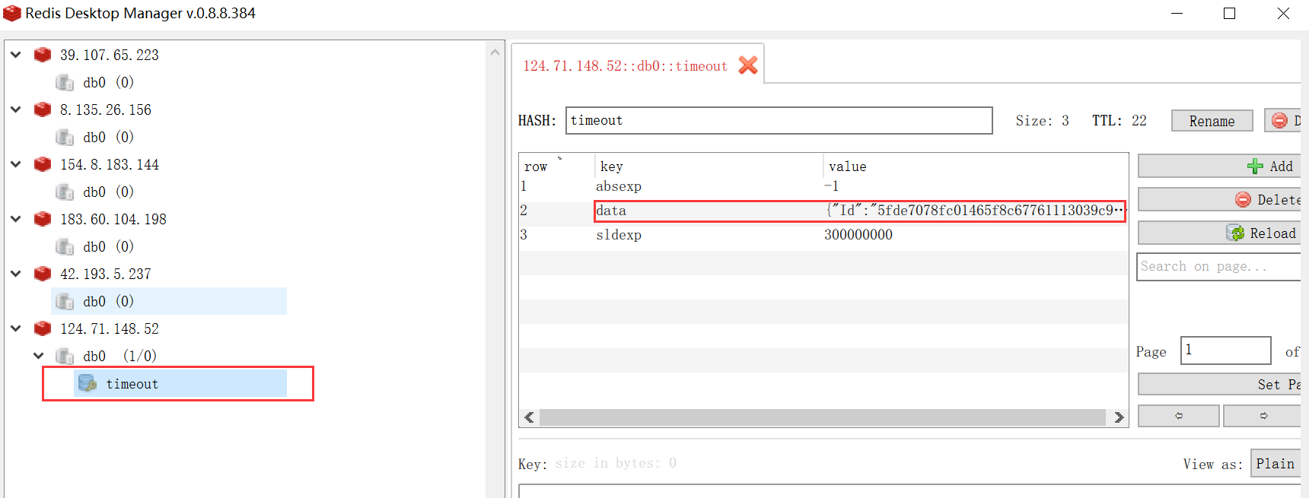Click the Page number input
This screenshot has height=498, width=1309.
[x=1225, y=351]
